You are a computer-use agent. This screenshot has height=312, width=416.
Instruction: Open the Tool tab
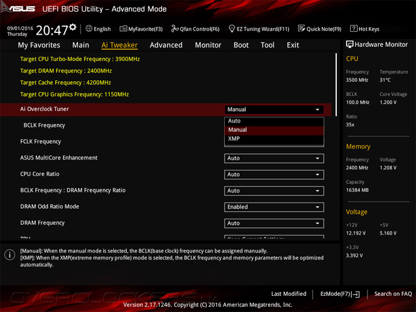(x=268, y=45)
